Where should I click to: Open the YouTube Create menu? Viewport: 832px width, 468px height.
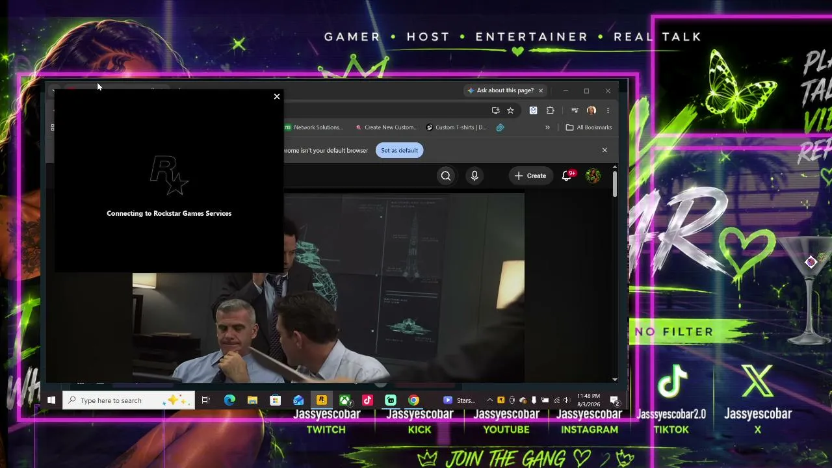[x=530, y=175]
